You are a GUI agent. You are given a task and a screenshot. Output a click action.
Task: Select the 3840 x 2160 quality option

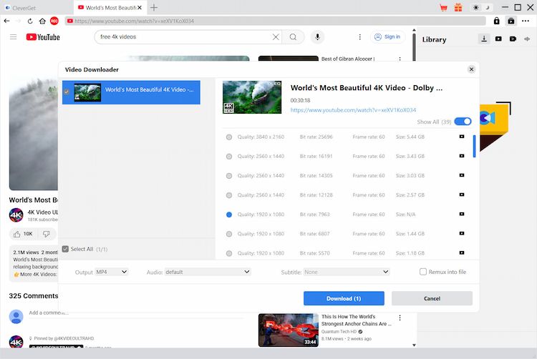pyautogui.click(x=229, y=137)
